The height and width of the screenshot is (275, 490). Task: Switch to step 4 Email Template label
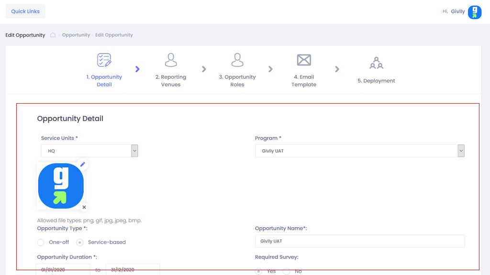pyautogui.click(x=304, y=81)
